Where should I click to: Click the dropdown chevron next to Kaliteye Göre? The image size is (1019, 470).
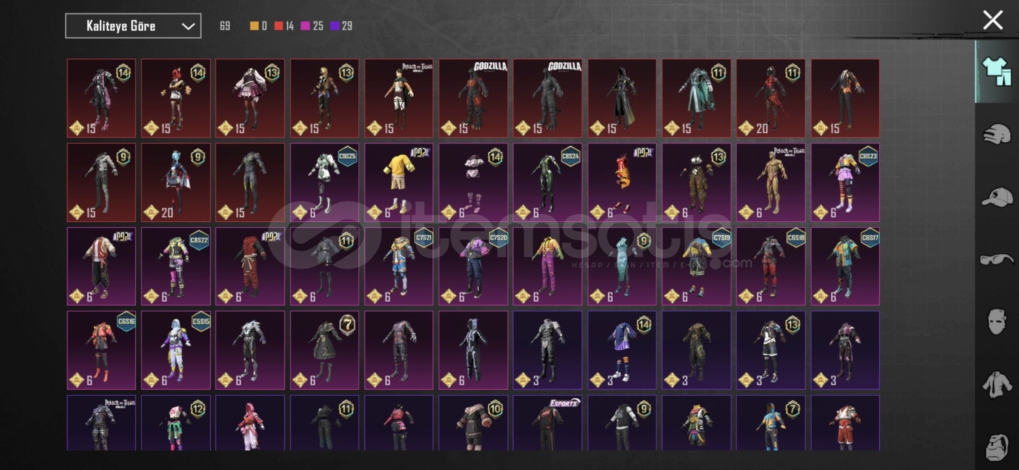tap(188, 26)
